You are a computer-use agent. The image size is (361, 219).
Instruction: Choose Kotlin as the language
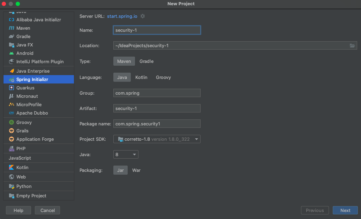(141, 78)
